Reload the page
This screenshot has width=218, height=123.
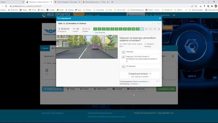pos(6,6)
